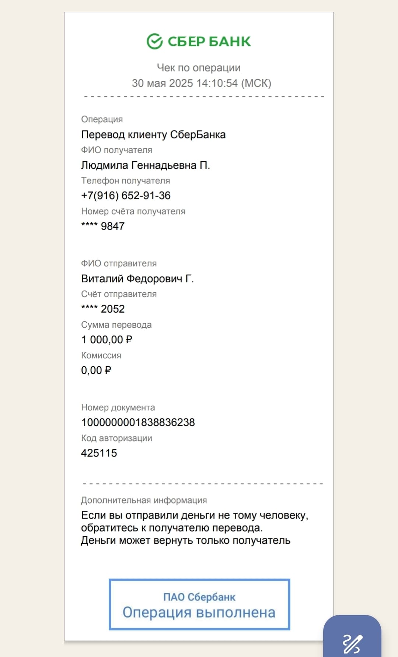Click operation type Перевод клиенту СберБанка
398x657 pixels.
pyautogui.click(x=153, y=135)
